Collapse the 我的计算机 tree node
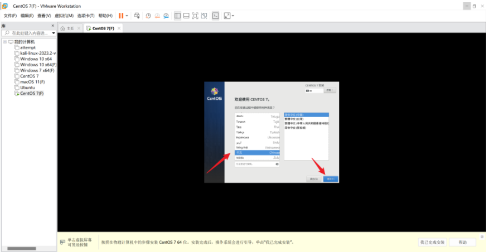Screen dimensions: 489x252 (x=5, y=42)
